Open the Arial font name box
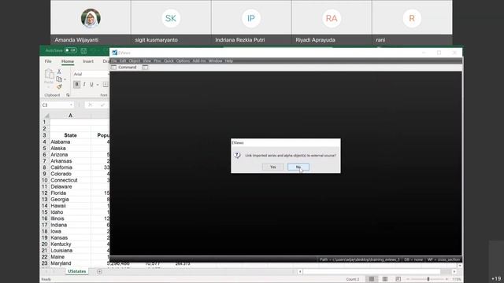The width and height of the screenshot is (504, 283). pyautogui.click(x=91, y=74)
